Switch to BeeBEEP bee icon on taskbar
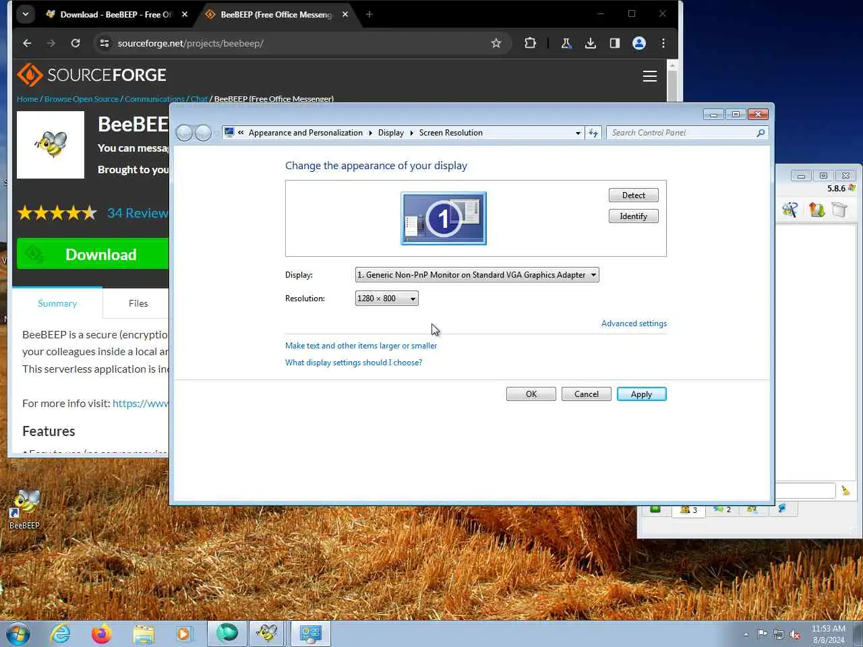Screen dimensions: 863x647 click(x=267, y=634)
